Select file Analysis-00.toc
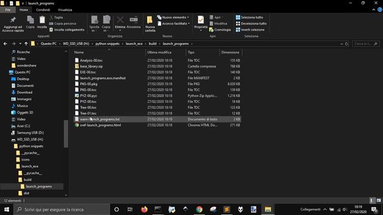Screen dimensions: 383x215 pyautogui.click(x=92, y=60)
